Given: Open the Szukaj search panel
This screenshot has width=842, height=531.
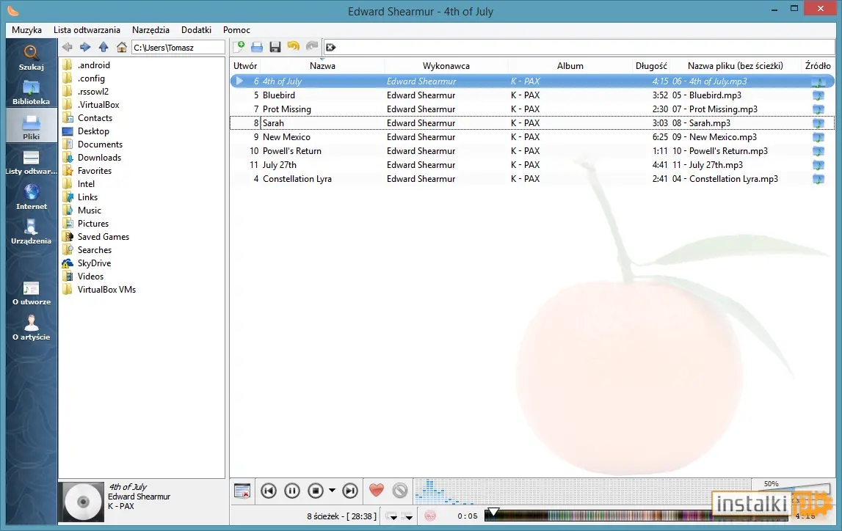Looking at the screenshot, I should tap(31, 58).
